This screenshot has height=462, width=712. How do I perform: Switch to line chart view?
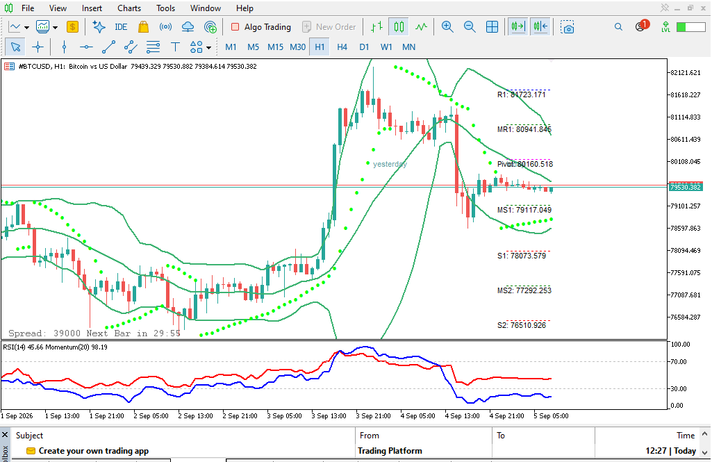click(422, 27)
